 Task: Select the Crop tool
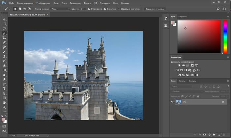[4, 38]
